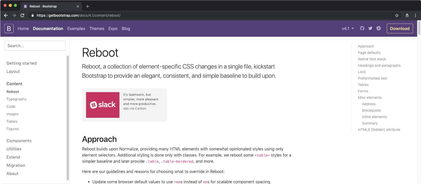Open the Slack icon in navbar

pyautogui.click(x=379, y=28)
